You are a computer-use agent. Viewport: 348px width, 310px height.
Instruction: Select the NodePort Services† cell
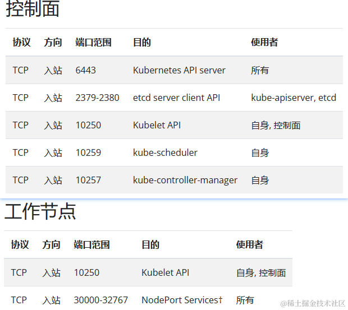tap(182, 300)
